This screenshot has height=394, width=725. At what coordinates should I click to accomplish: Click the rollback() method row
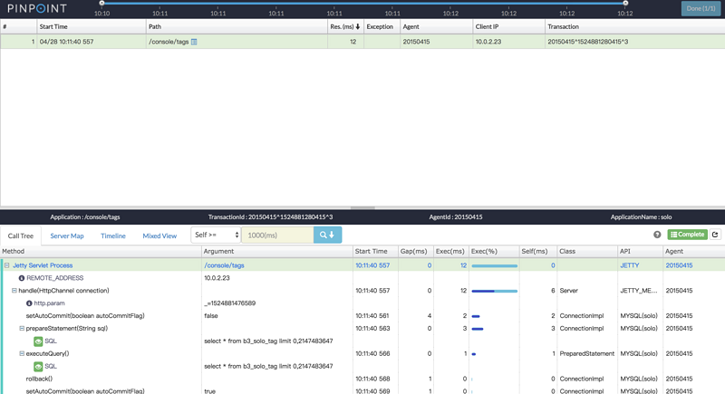(x=39, y=379)
